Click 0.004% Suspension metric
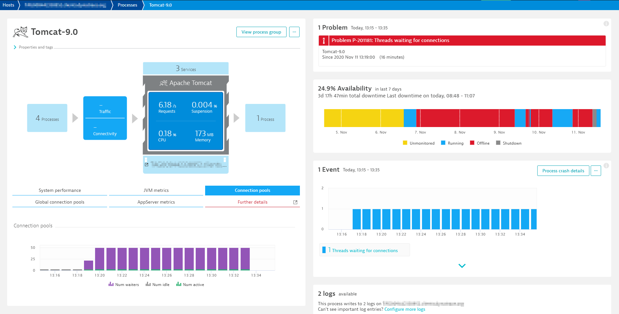 coord(204,107)
